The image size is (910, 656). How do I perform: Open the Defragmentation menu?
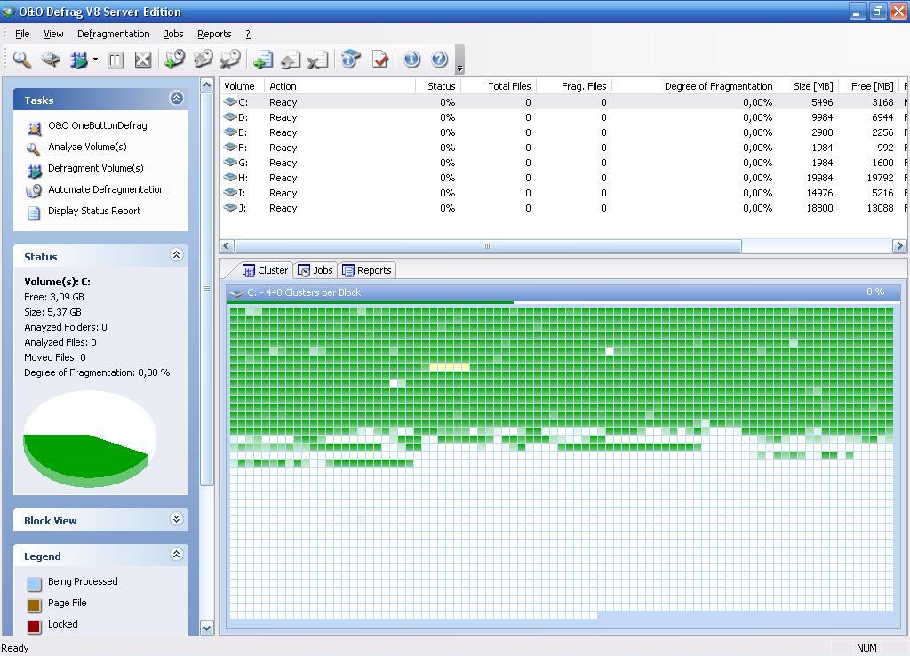tap(113, 35)
